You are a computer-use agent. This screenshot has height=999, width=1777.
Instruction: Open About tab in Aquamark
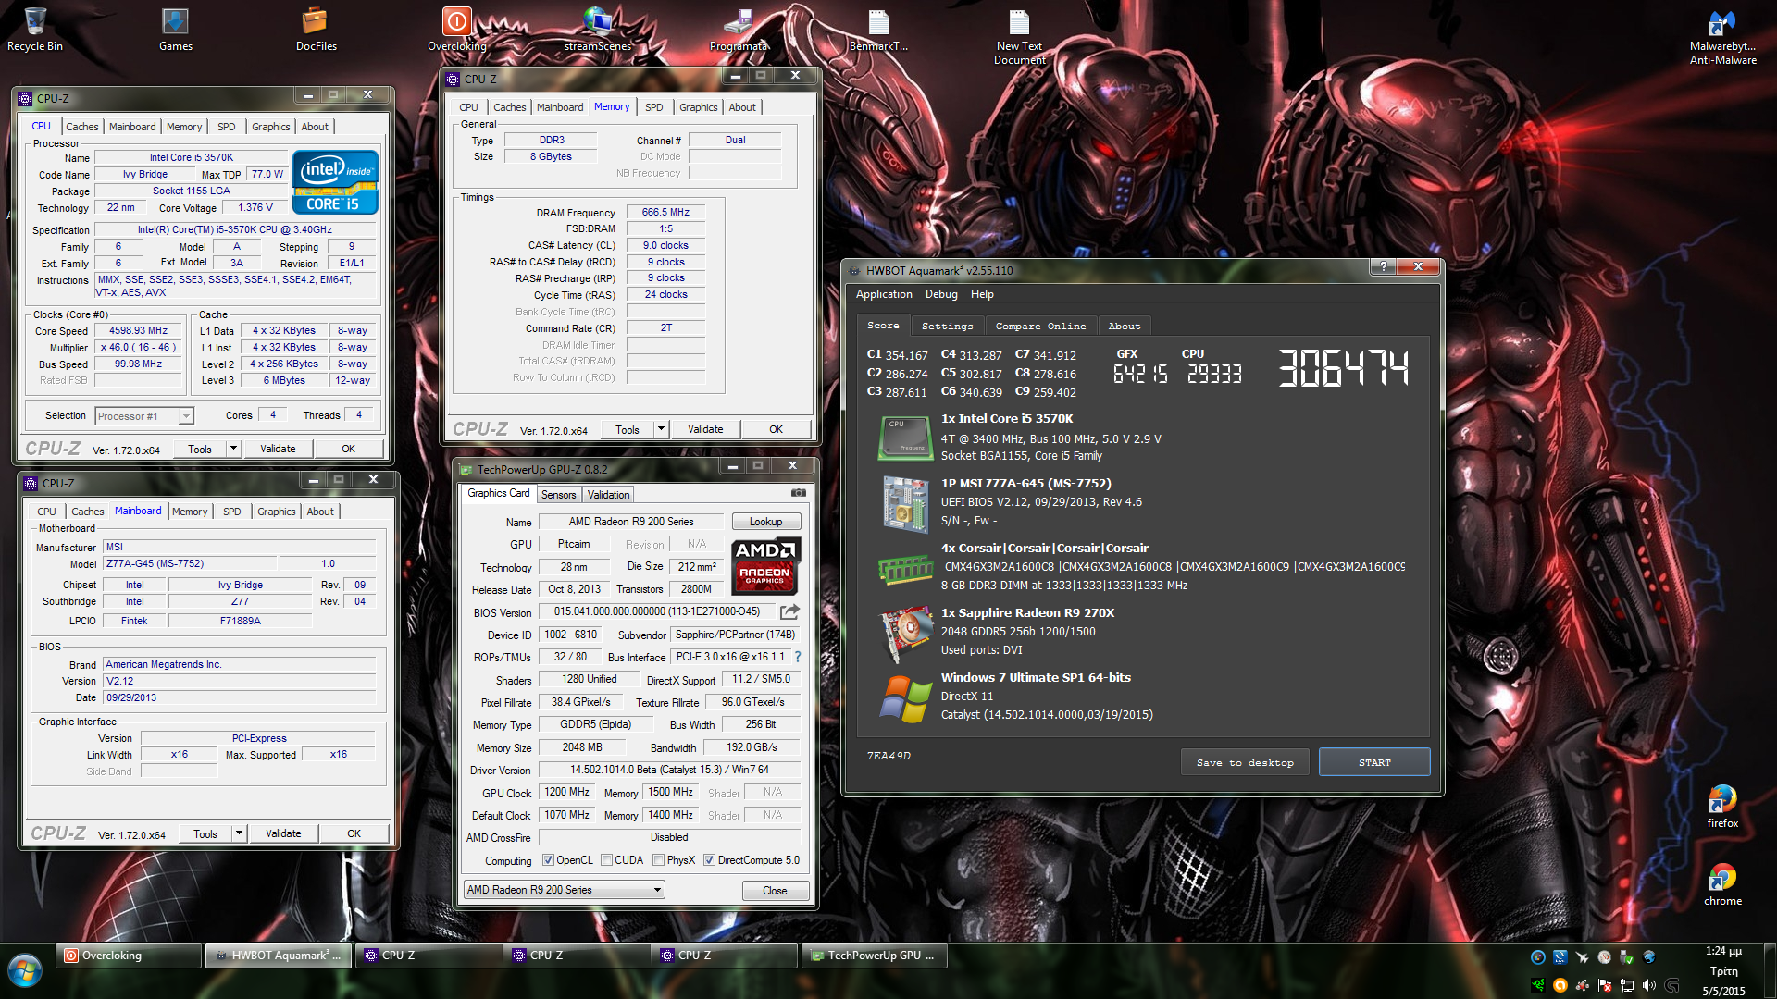(1124, 326)
